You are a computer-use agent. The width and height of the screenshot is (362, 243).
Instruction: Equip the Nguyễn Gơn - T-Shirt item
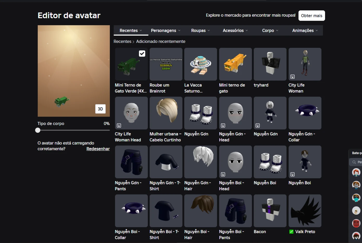coord(166,162)
